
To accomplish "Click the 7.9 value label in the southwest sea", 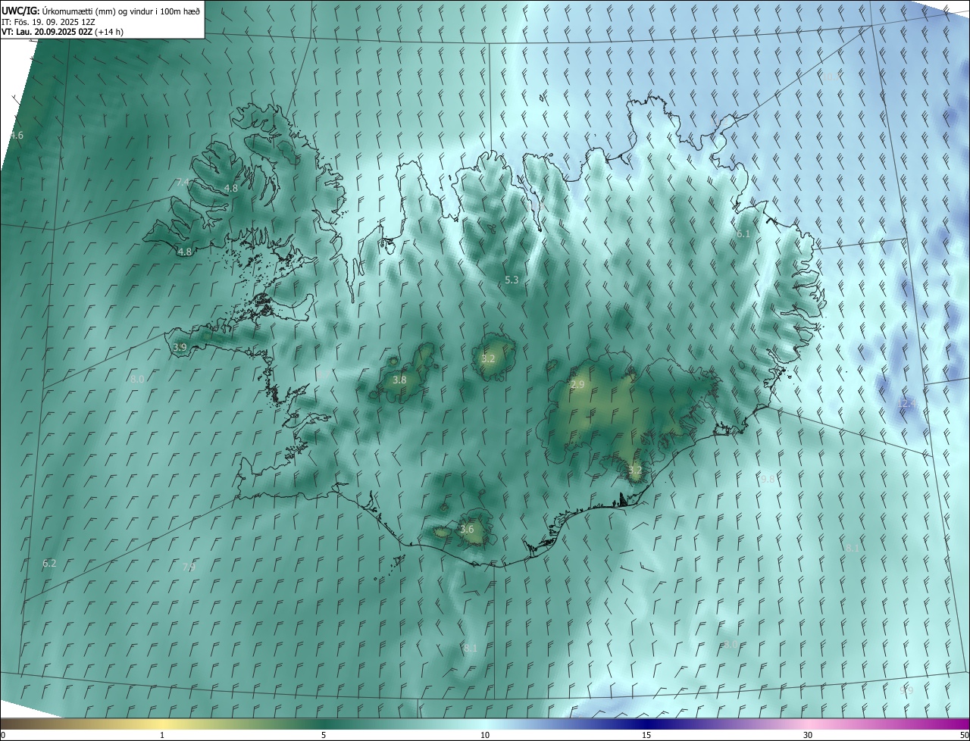I will click(189, 567).
